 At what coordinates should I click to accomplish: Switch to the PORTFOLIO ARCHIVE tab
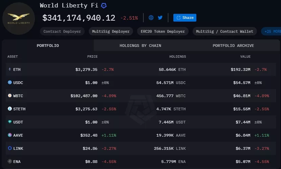233,46
